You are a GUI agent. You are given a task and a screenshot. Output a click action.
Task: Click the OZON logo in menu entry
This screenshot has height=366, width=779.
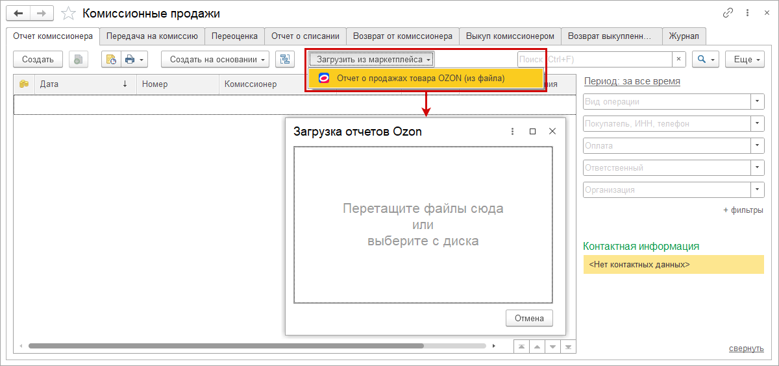(323, 78)
